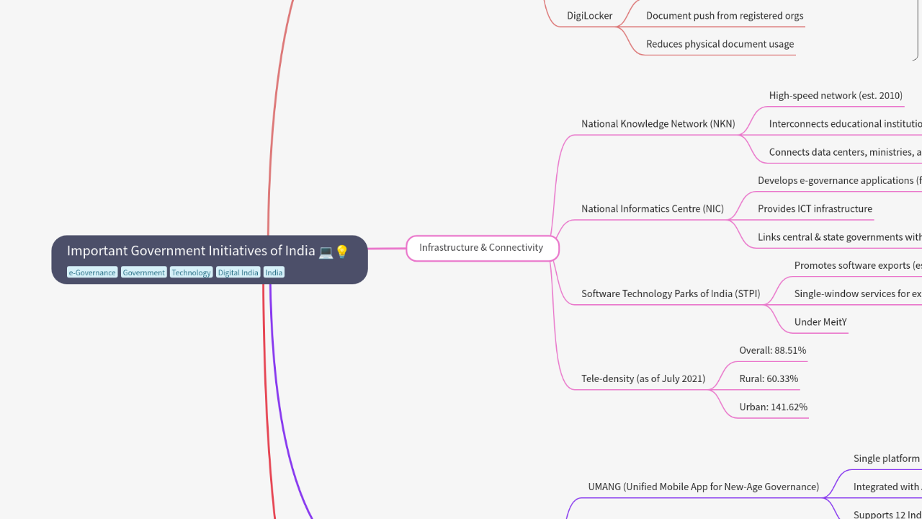
Task: Select 'Supports 12 Ind...' leaf under UMANG
Action: [887, 515]
